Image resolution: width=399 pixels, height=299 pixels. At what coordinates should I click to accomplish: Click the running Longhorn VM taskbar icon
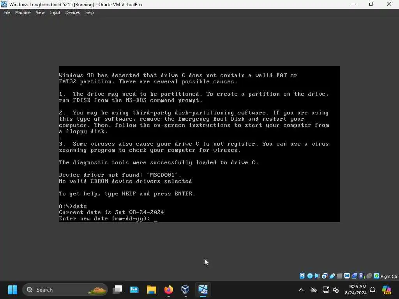(x=203, y=290)
